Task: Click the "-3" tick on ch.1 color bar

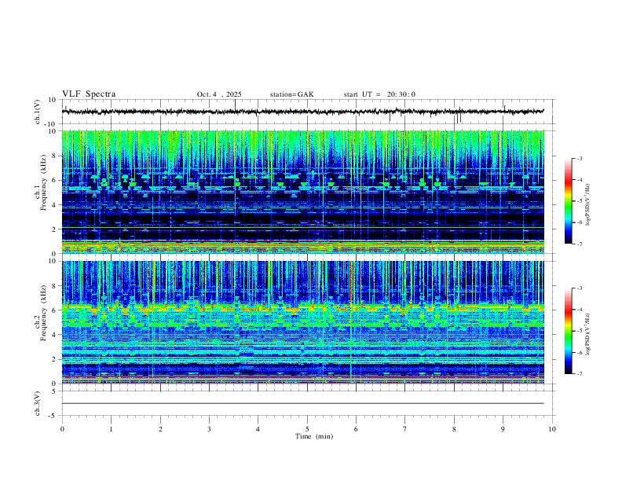Action: coord(579,159)
